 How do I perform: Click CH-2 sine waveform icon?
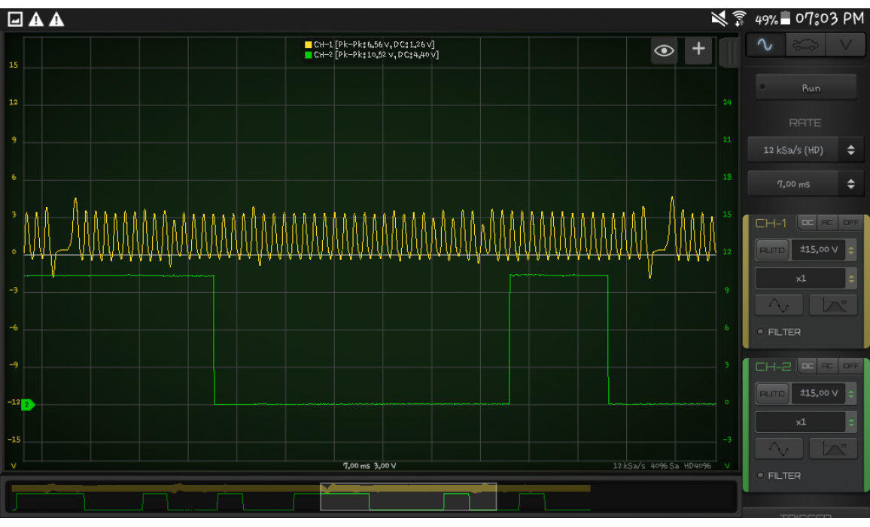780,449
